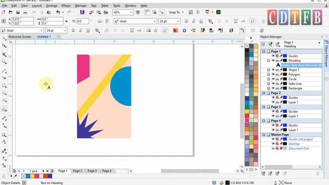The width and height of the screenshot is (329, 185).
Task: Click the X position field 3.372
Action: (x=23, y=19)
